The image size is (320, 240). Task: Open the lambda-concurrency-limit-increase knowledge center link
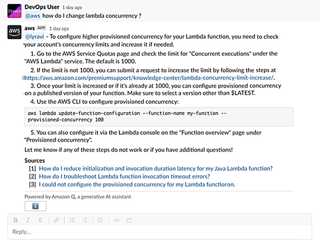pyautogui.click(x=149, y=78)
